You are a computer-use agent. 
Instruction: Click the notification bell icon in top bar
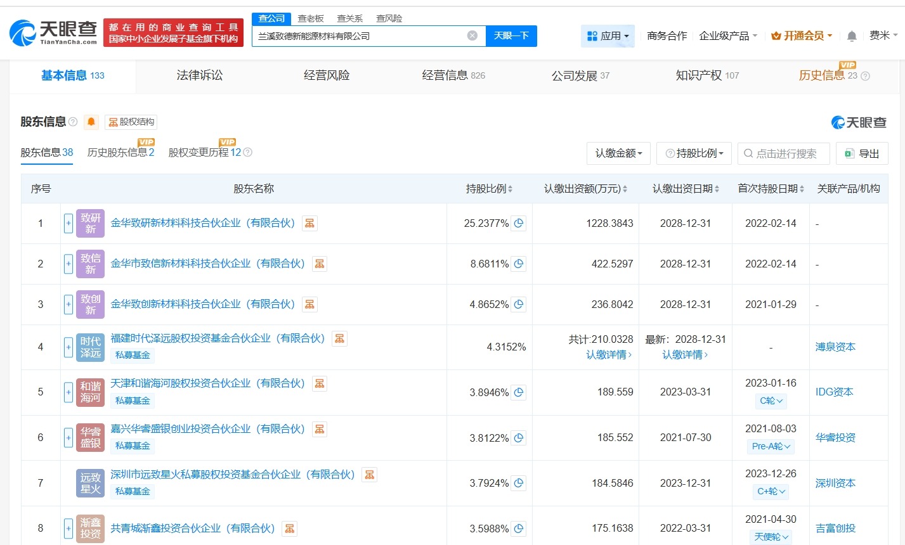click(850, 35)
